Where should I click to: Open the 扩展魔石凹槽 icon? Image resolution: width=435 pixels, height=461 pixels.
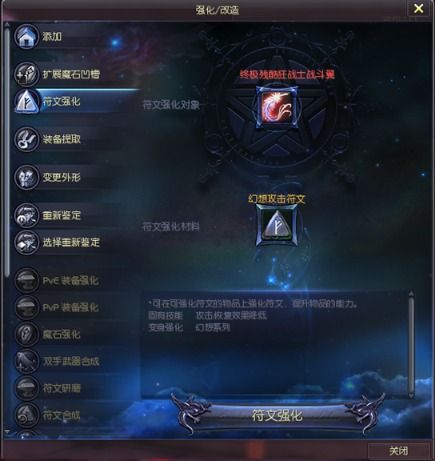pos(26,74)
